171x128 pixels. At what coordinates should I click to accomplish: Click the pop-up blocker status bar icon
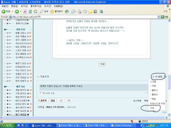coord(132,121)
